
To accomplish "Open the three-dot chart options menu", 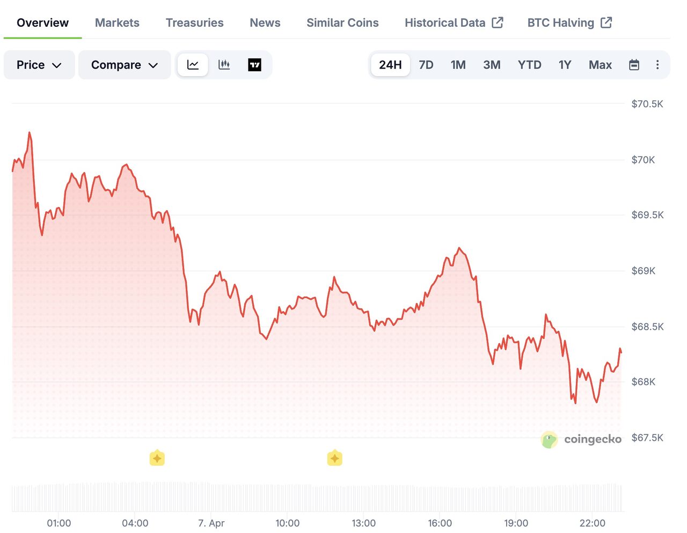I will [x=657, y=65].
